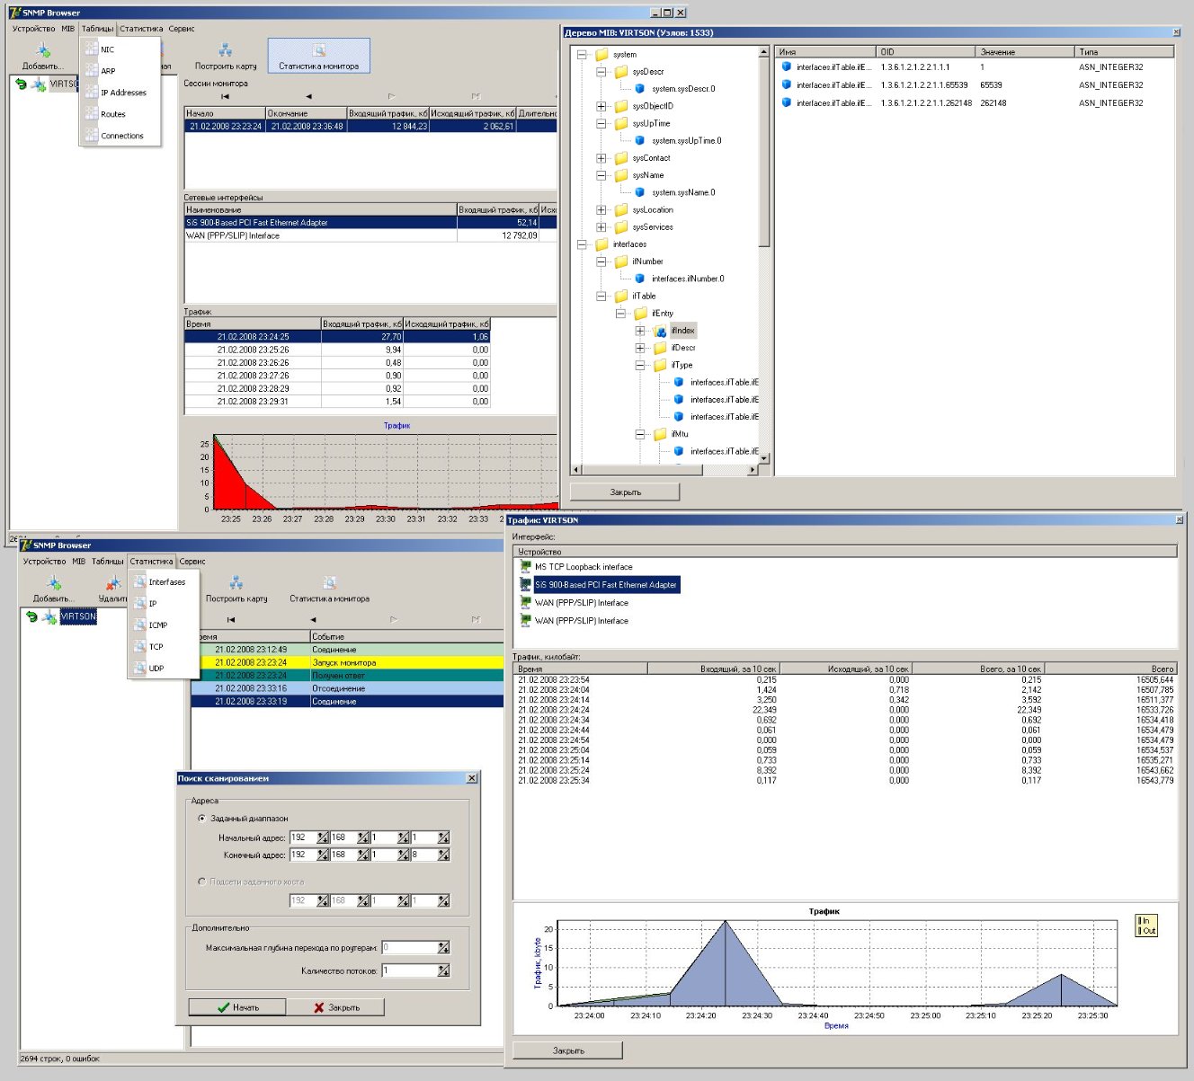Click the MIB tree vertical scrollbar

764,254
